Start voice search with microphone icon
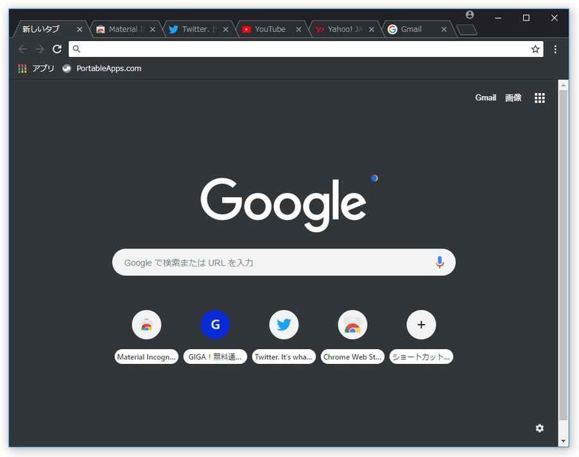The width and height of the screenshot is (579, 457). tap(440, 262)
